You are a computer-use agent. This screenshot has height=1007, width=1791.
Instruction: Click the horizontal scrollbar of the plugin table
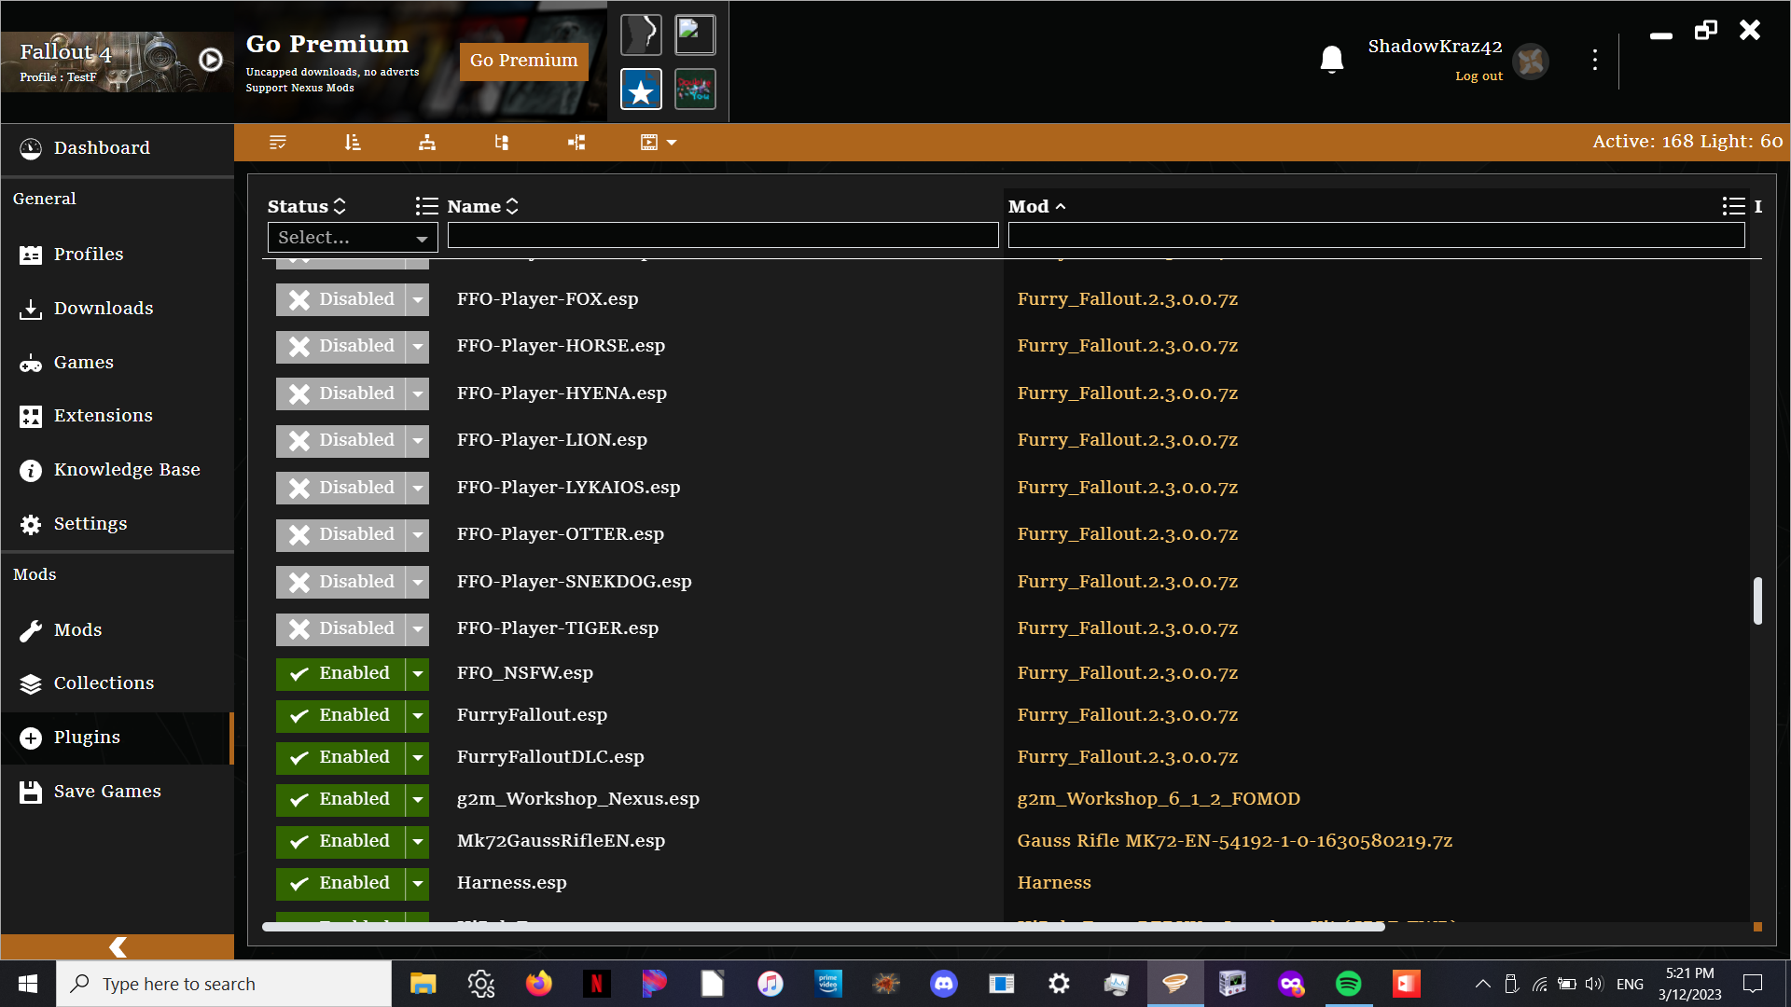pyautogui.click(x=824, y=927)
